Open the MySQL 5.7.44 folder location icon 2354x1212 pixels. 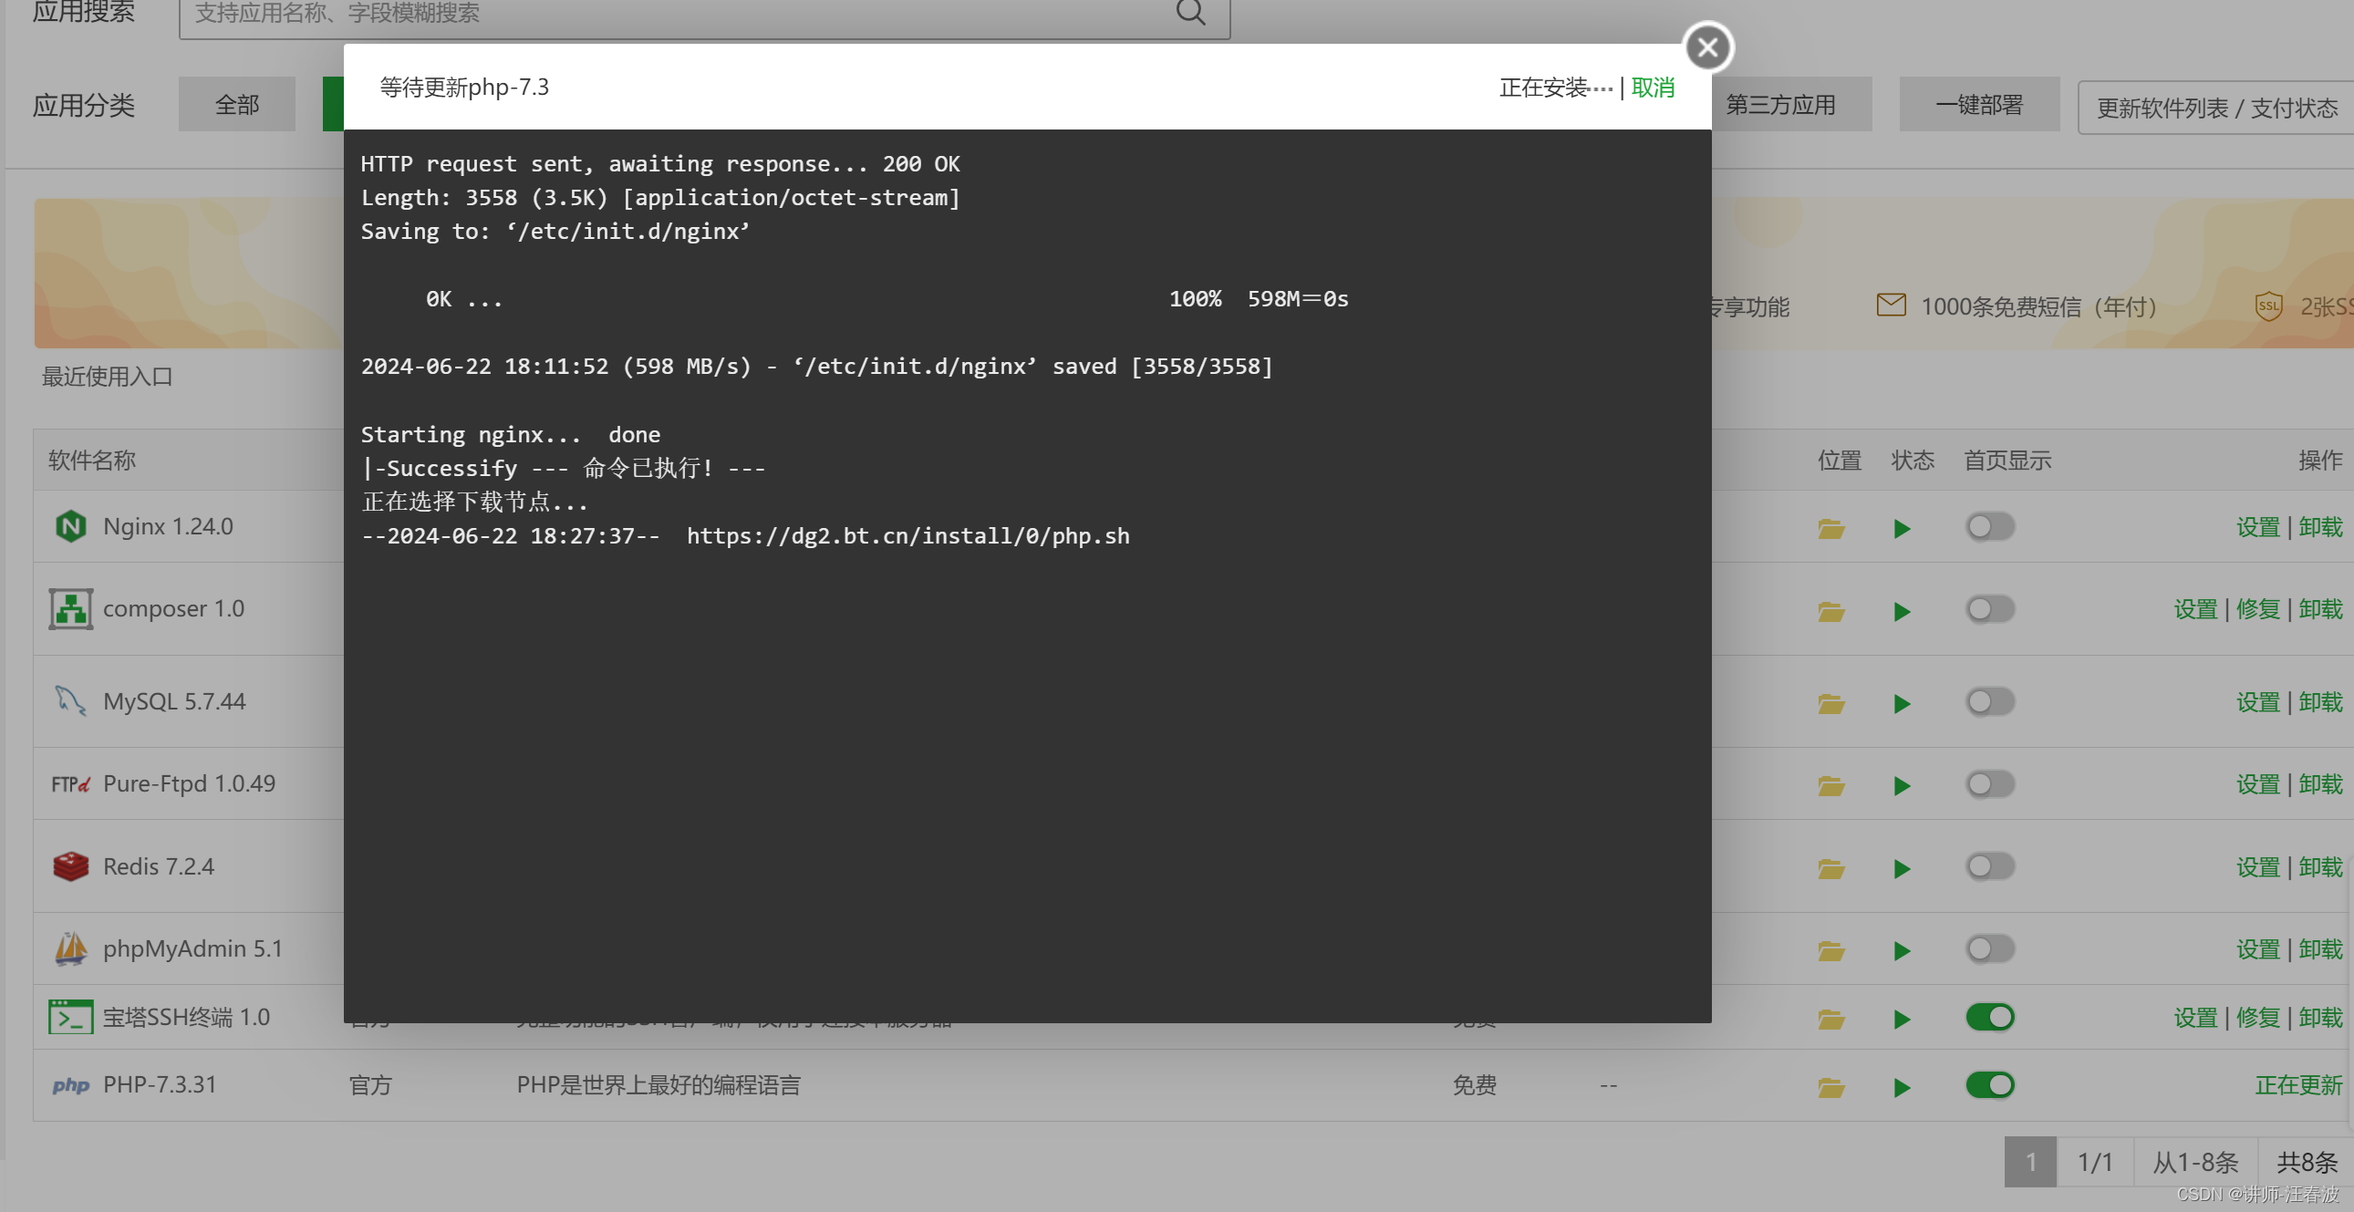(1831, 703)
